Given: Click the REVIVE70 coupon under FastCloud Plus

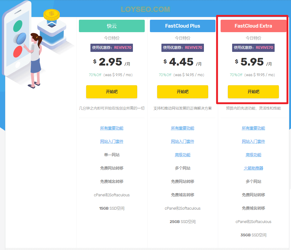Looking at the screenshot, I should pos(183,48).
